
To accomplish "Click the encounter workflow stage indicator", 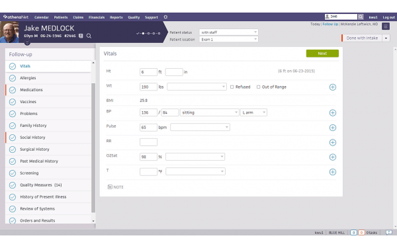I will pyautogui.click(x=148, y=33).
